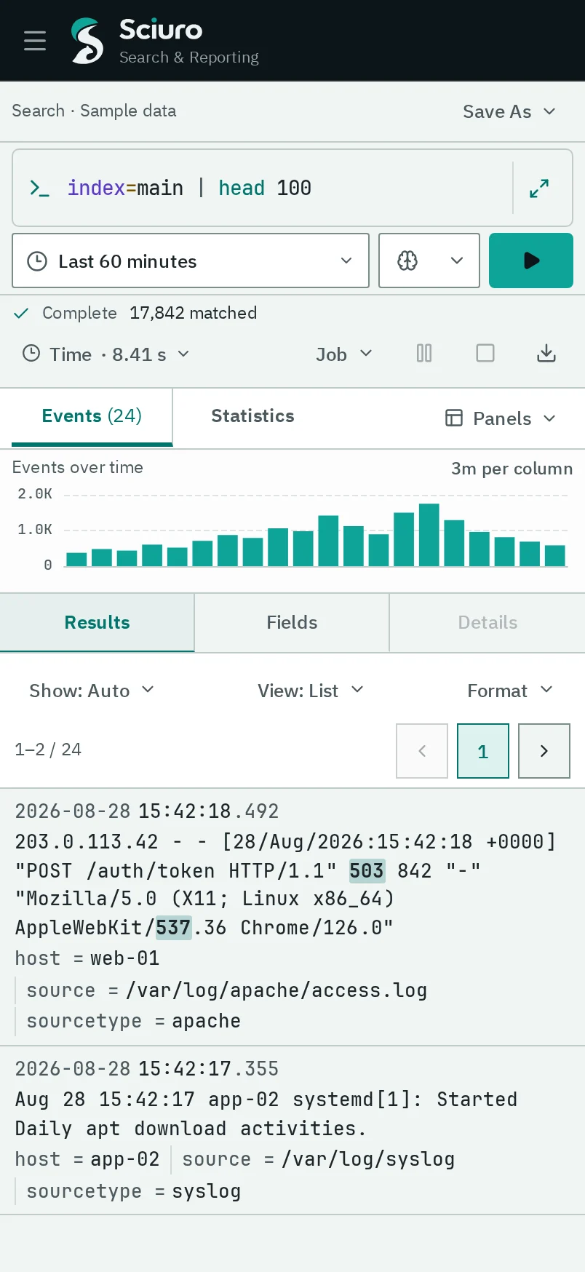Image resolution: width=585 pixels, height=1272 pixels.
Task: Select the Details tab
Action: tap(488, 623)
